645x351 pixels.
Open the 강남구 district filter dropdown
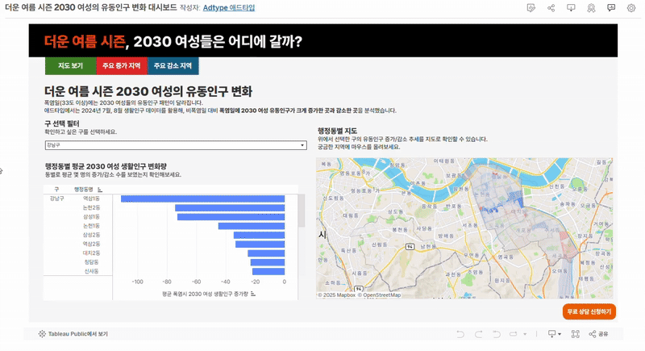tap(176, 145)
